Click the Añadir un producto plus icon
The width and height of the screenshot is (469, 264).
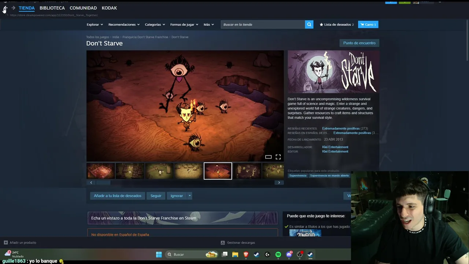click(5, 242)
